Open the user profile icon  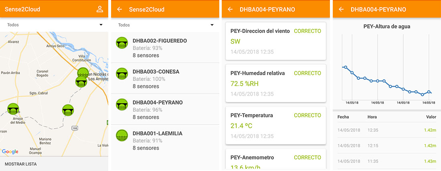[x=100, y=9]
